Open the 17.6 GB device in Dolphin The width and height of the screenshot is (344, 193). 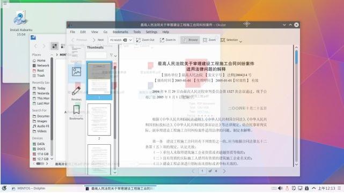(41, 154)
